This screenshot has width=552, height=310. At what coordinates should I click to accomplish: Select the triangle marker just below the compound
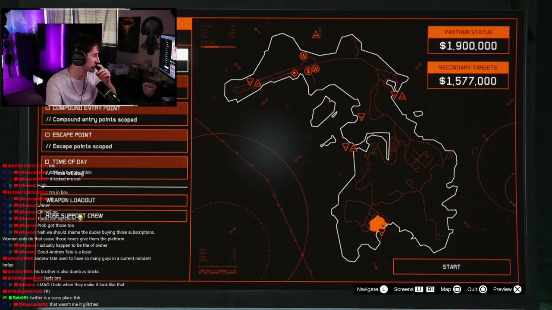(x=381, y=233)
